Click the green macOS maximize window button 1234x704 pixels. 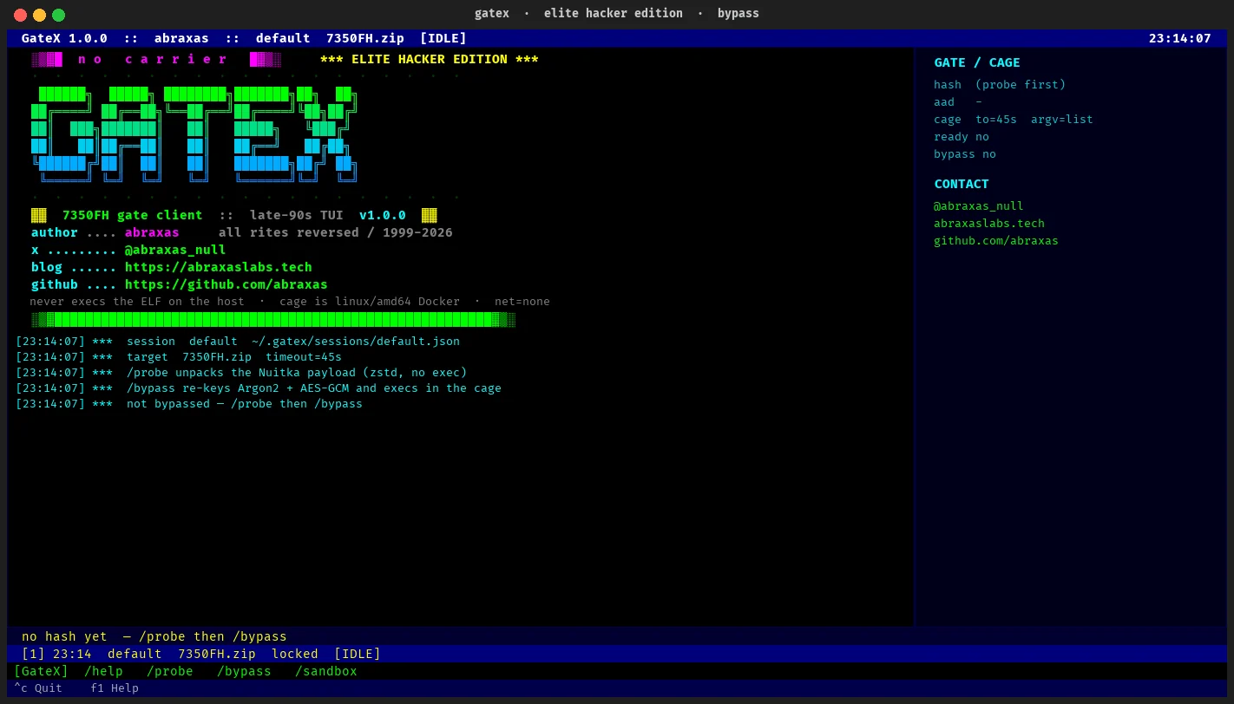pos(58,15)
